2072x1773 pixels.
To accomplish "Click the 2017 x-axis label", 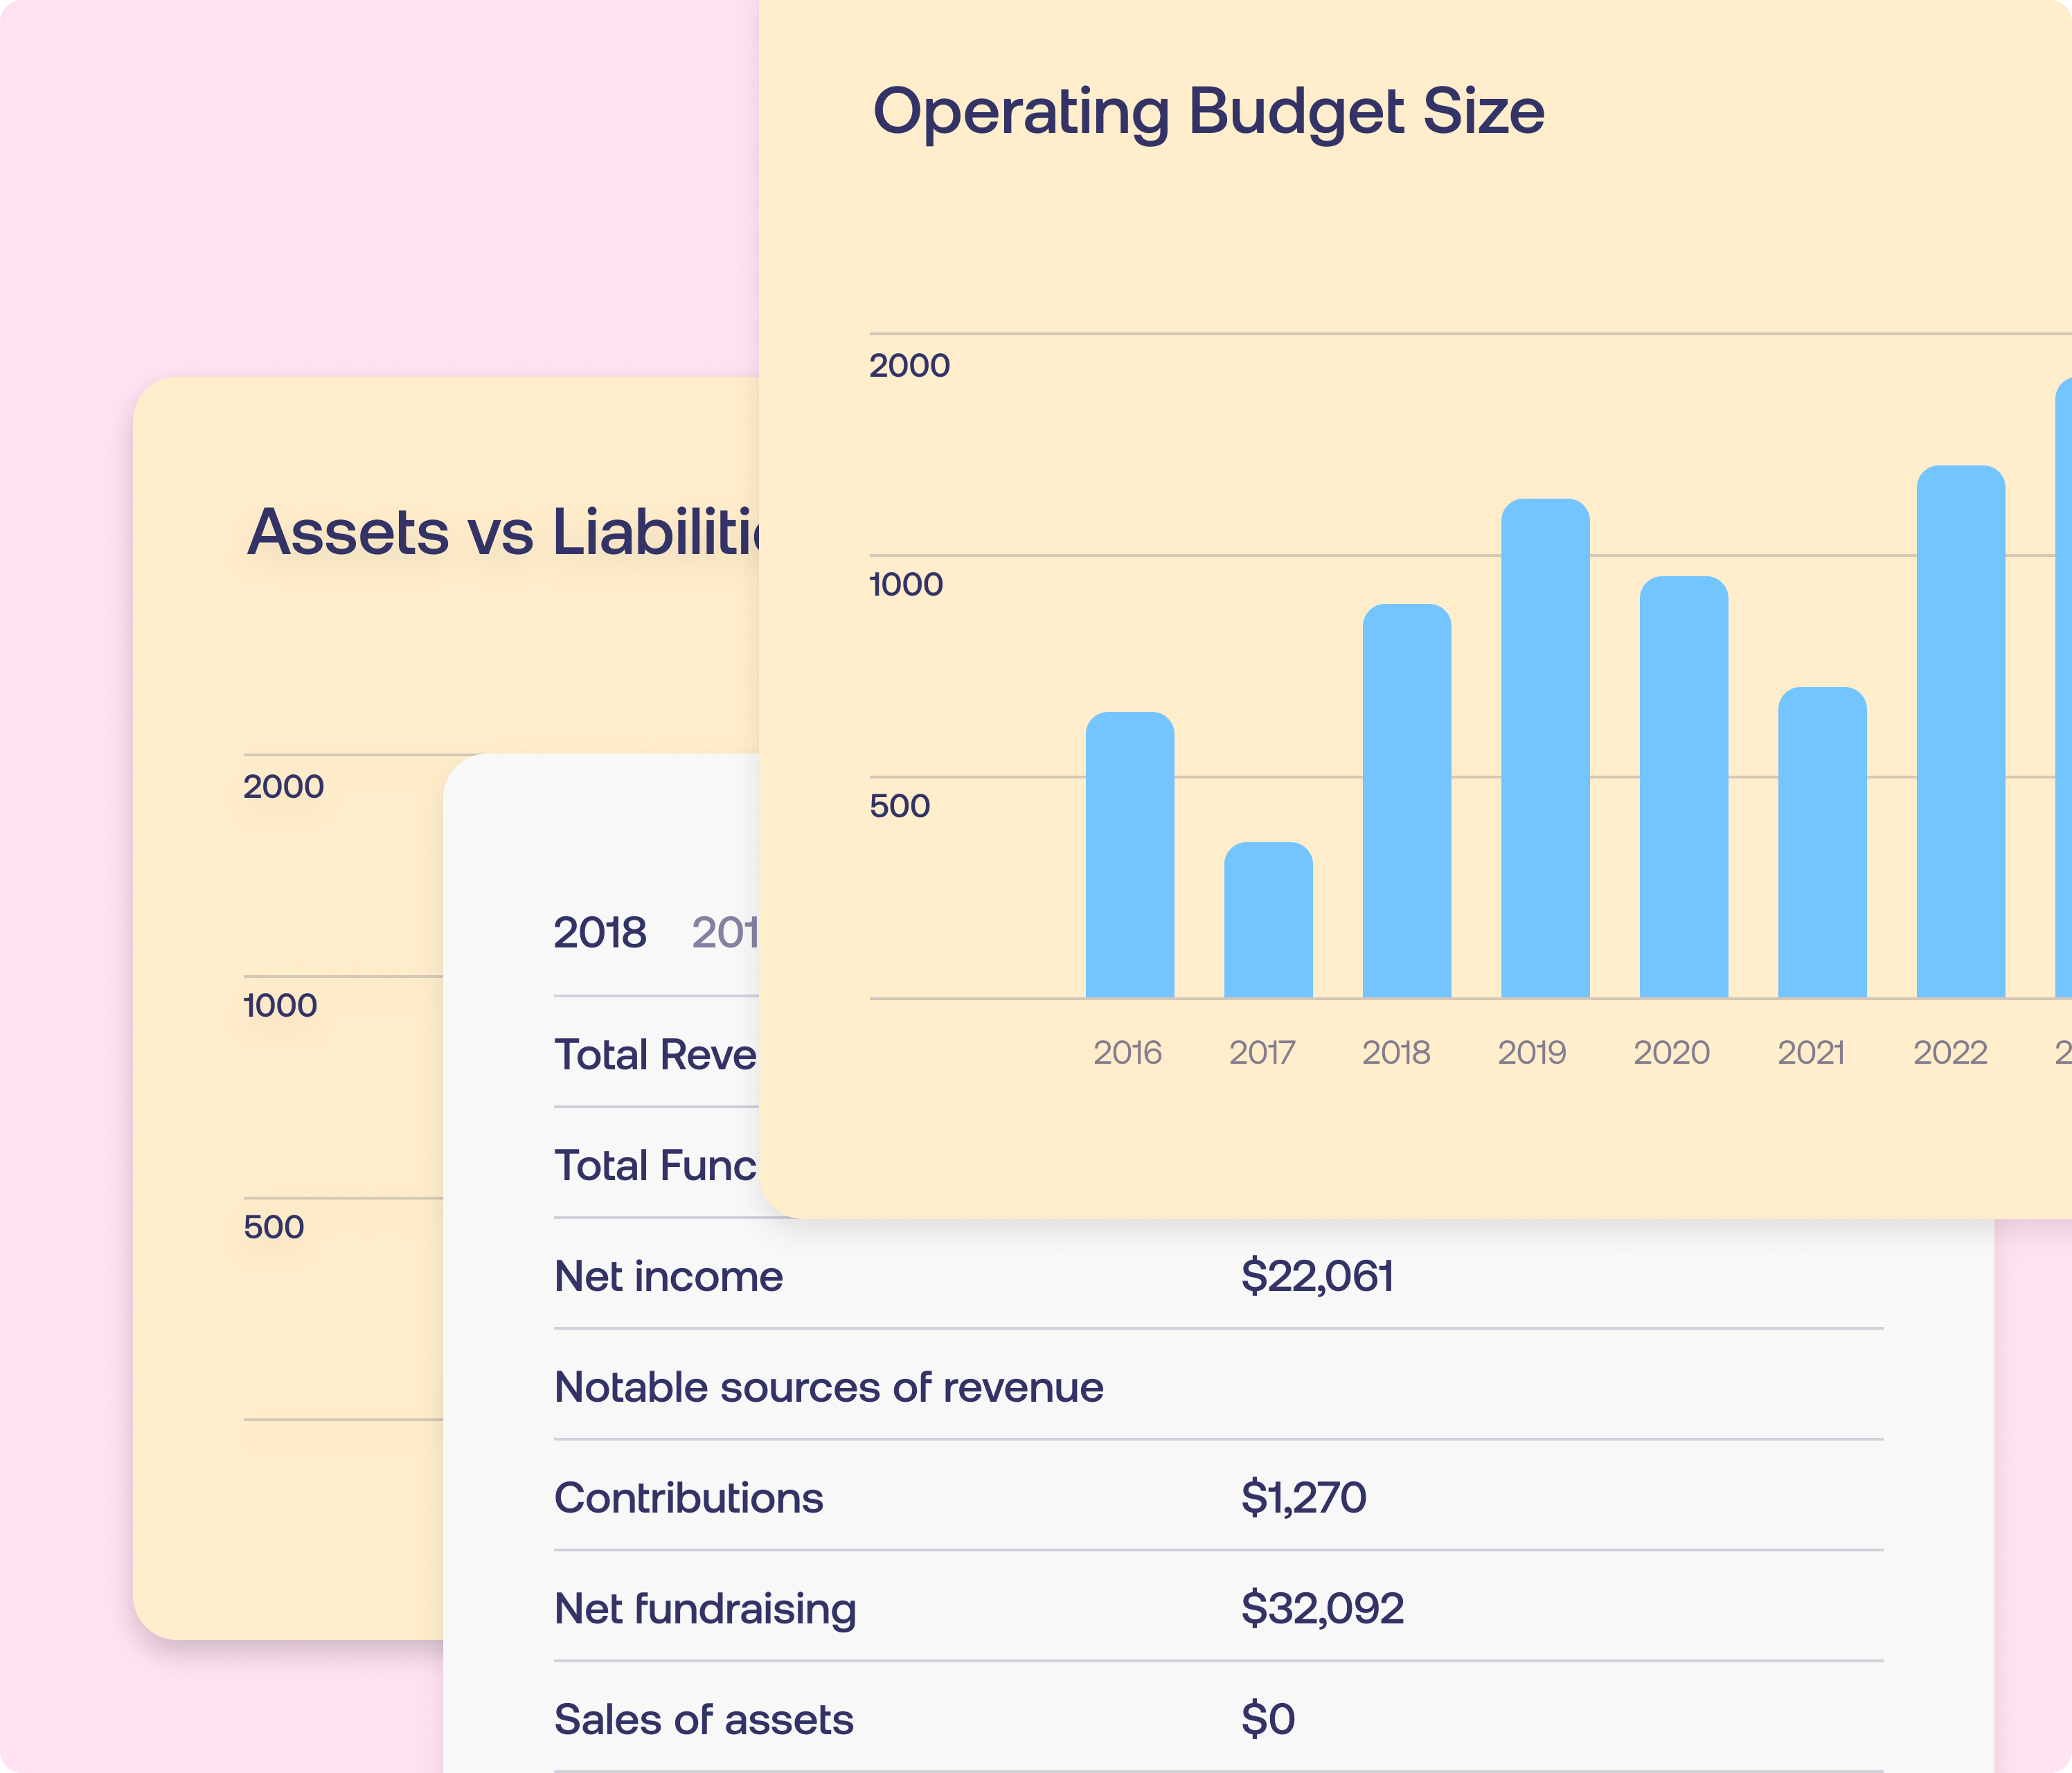I will point(1262,1053).
